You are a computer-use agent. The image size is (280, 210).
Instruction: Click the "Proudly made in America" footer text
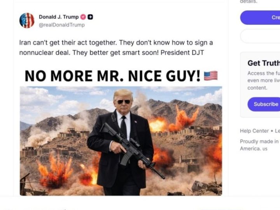point(259,145)
